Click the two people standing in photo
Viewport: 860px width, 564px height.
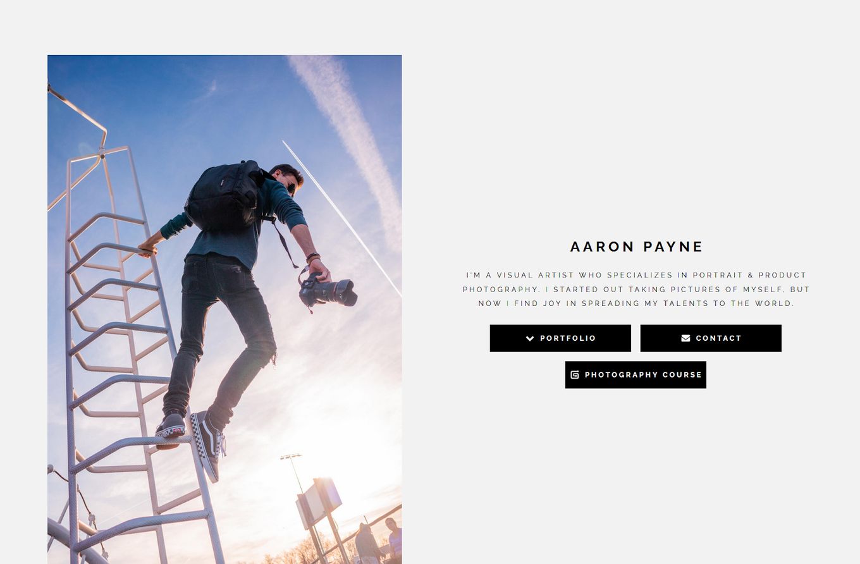click(378, 541)
